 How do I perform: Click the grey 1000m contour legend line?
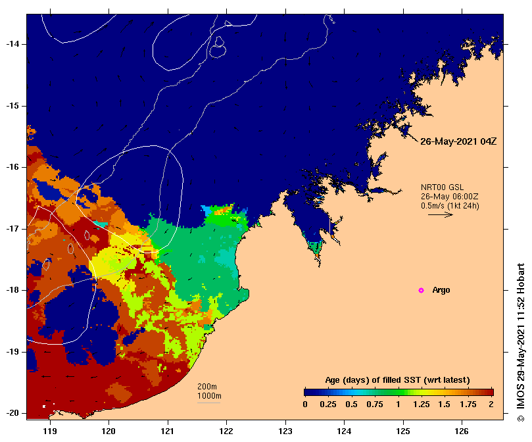[x=208, y=403]
